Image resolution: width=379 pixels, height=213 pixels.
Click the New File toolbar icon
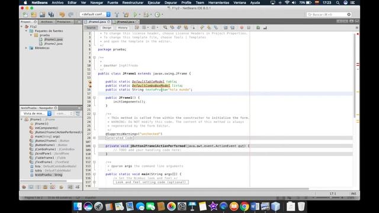(25, 14)
